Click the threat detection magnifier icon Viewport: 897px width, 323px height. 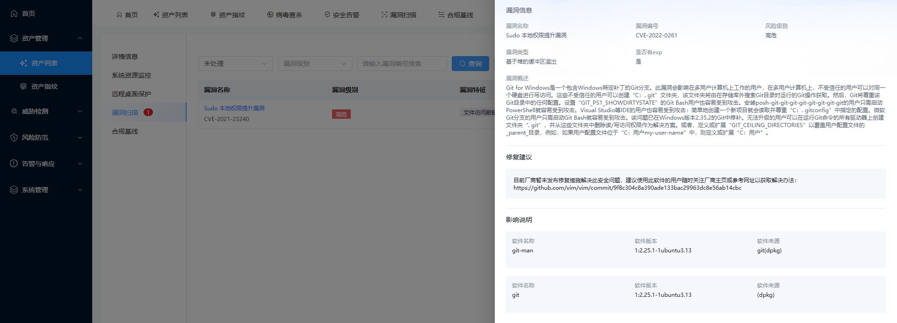pos(14,111)
